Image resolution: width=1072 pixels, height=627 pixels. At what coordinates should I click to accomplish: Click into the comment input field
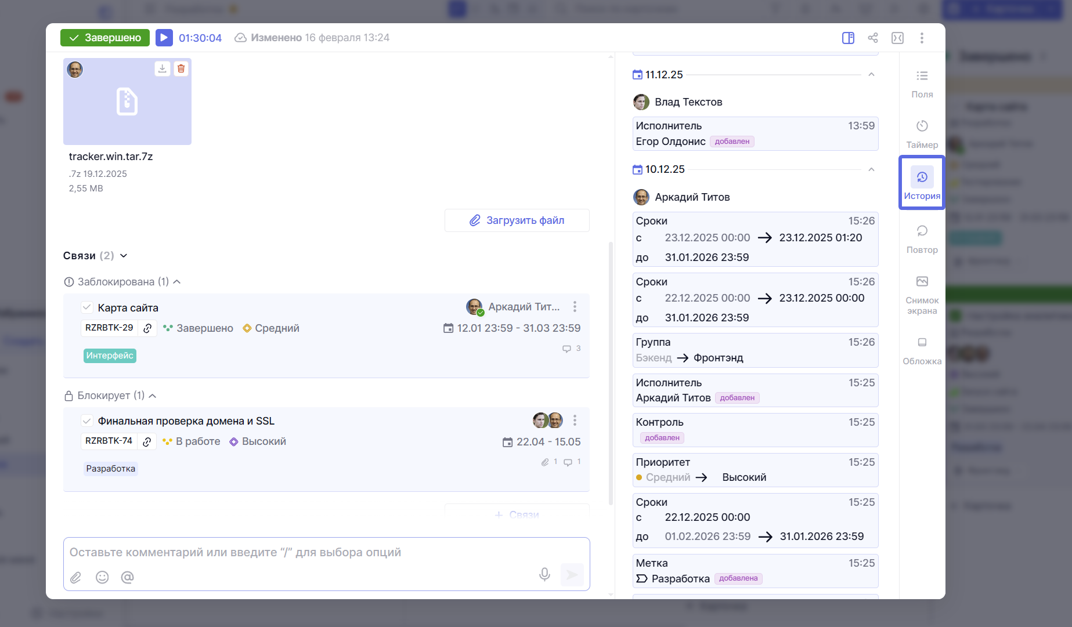(325, 552)
